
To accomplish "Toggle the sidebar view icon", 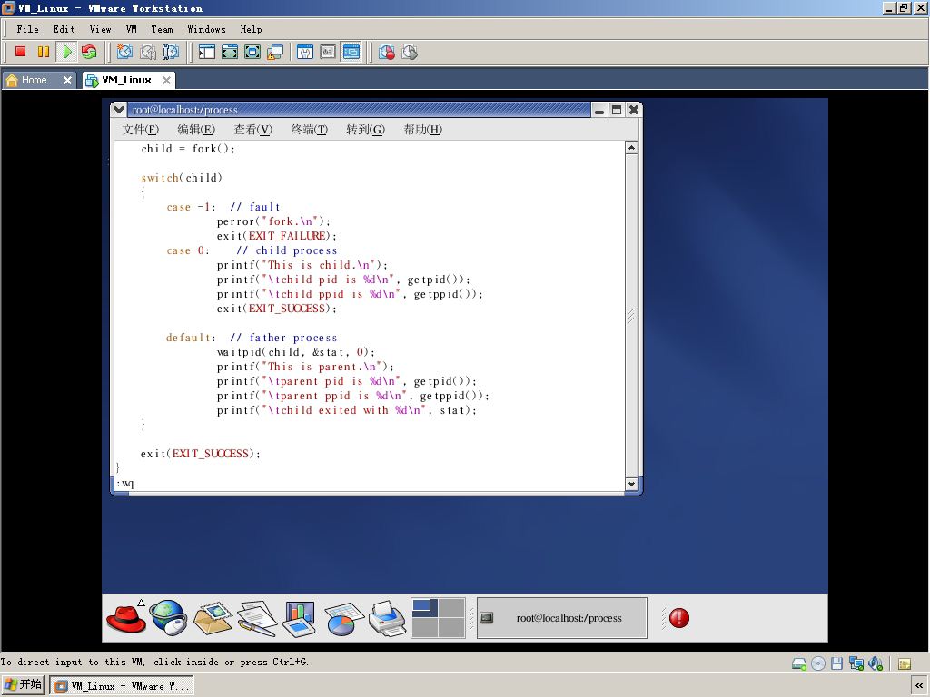I will (x=207, y=52).
